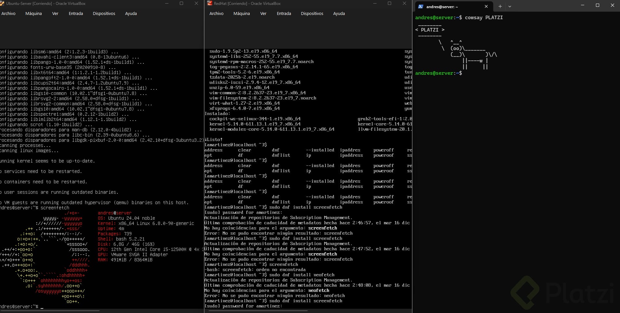The image size is (620, 313).
Task: Click the VirtualBox icon in the RedHat title bar
Action: (209, 4)
